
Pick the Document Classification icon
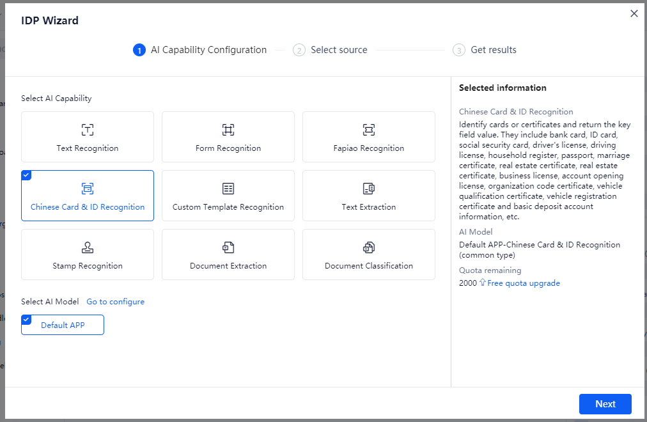click(x=369, y=247)
